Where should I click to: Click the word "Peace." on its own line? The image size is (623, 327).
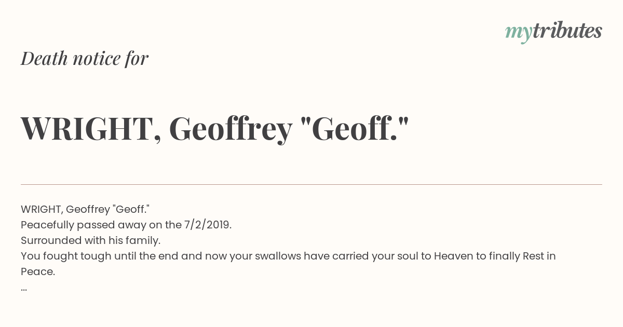(x=38, y=271)
